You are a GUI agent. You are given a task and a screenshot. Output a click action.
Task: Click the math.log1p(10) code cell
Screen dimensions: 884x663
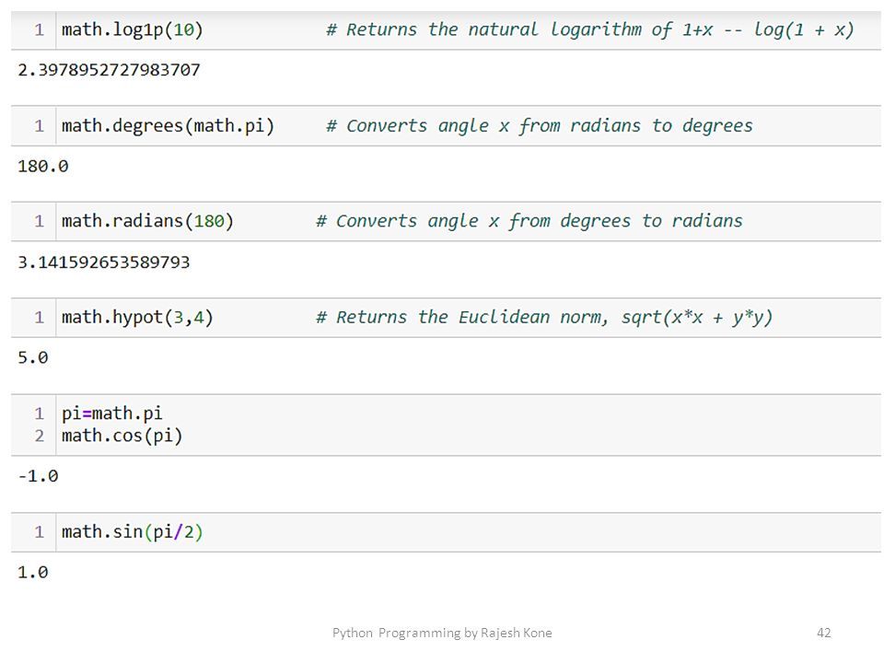point(446,29)
